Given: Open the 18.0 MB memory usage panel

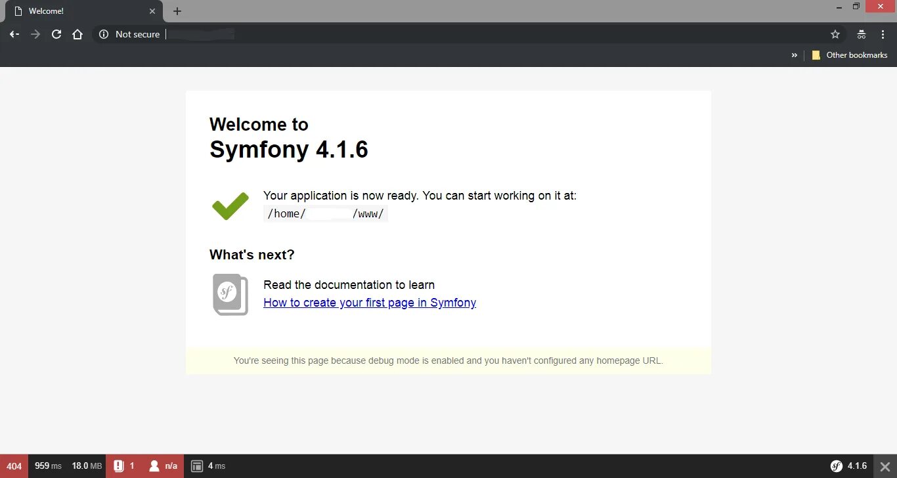Looking at the screenshot, I should (87, 466).
